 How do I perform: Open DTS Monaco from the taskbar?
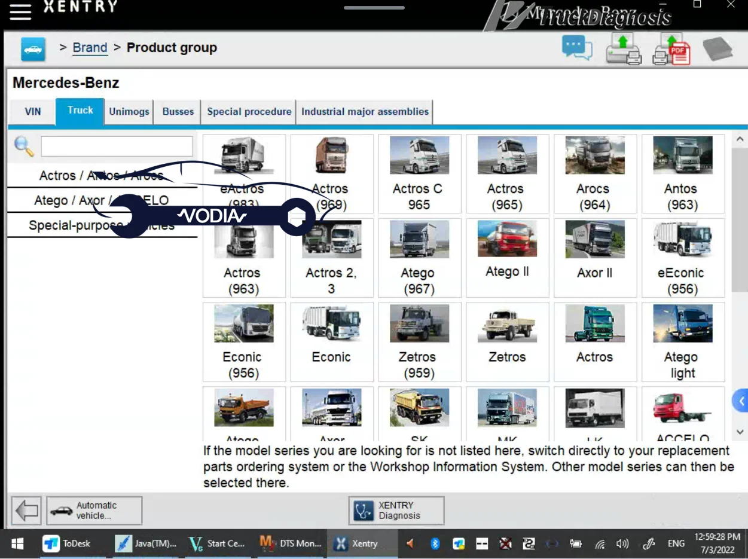291,543
